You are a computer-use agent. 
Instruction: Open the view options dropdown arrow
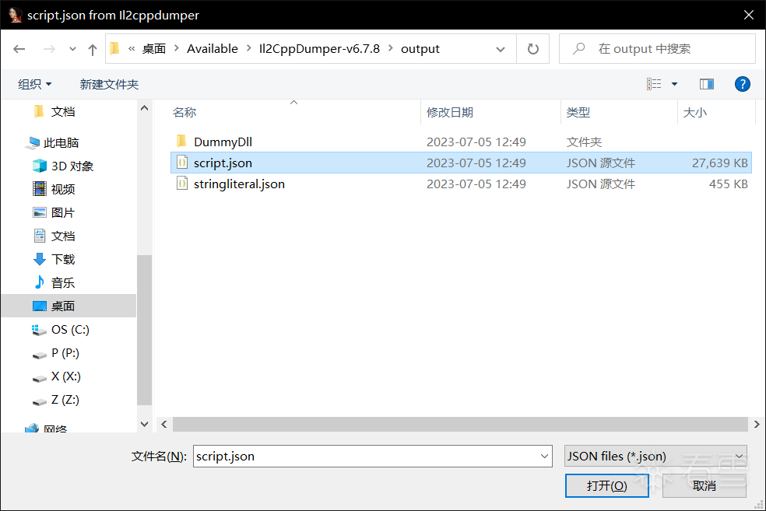click(x=675, y=85)
